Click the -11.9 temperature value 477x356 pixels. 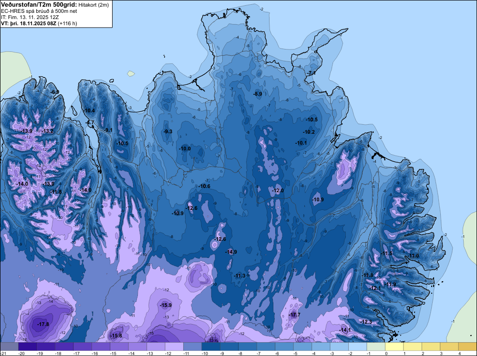[x=390, y=285]
